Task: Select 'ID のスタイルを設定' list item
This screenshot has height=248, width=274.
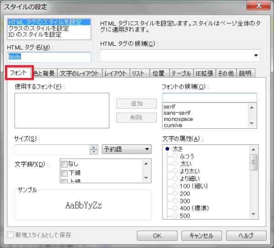Action: [x=49, y=35]
